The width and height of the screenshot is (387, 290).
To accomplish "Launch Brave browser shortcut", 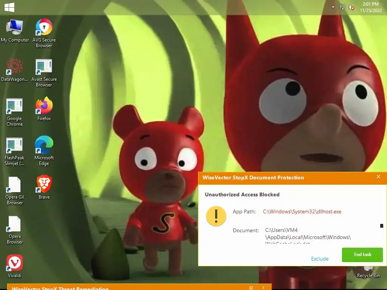I will pyautogui.click(x=44, y=187).
